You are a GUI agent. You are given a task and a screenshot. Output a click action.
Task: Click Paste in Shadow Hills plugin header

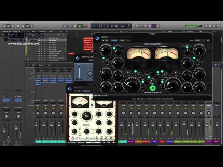128,40
